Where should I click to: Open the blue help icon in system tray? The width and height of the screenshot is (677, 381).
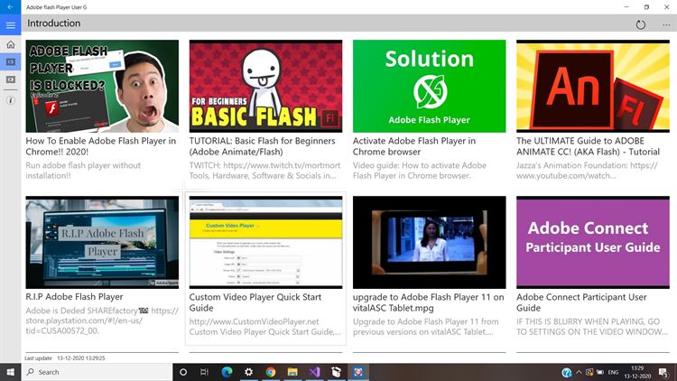pos(567,372)
